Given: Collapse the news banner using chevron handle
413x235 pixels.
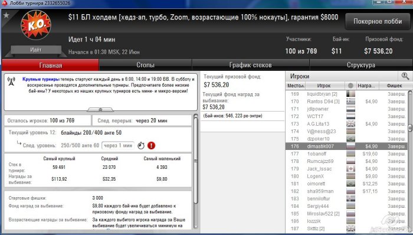Looking at the screenshot, I should [x=100, y=109].
